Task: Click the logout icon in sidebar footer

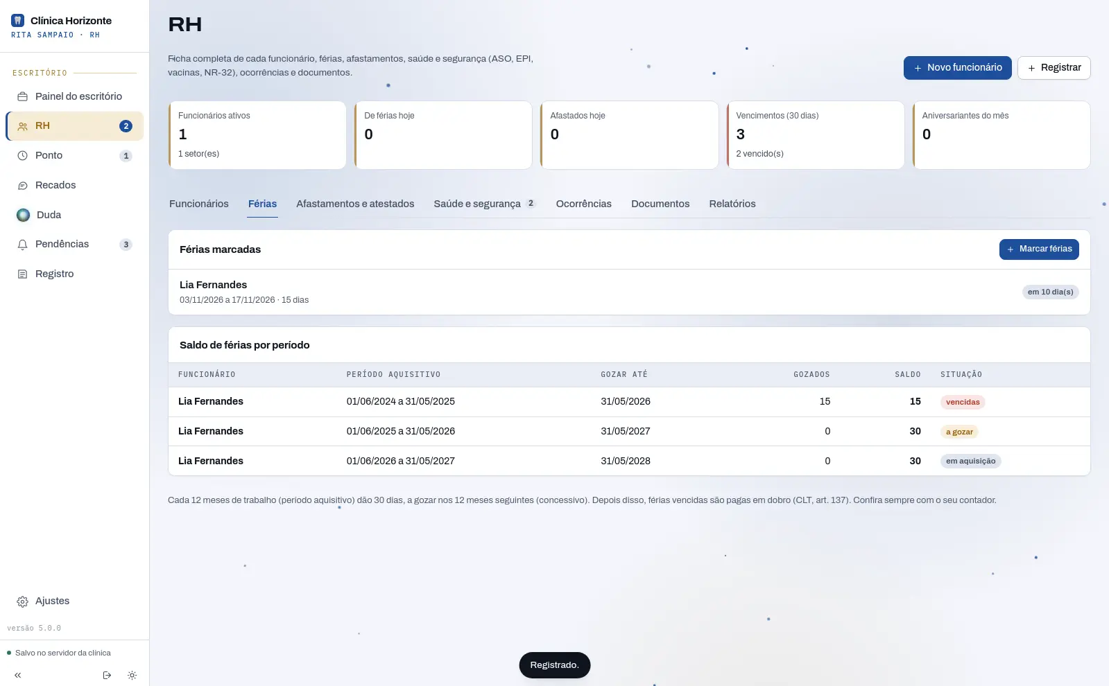Action: pos(107,675)
